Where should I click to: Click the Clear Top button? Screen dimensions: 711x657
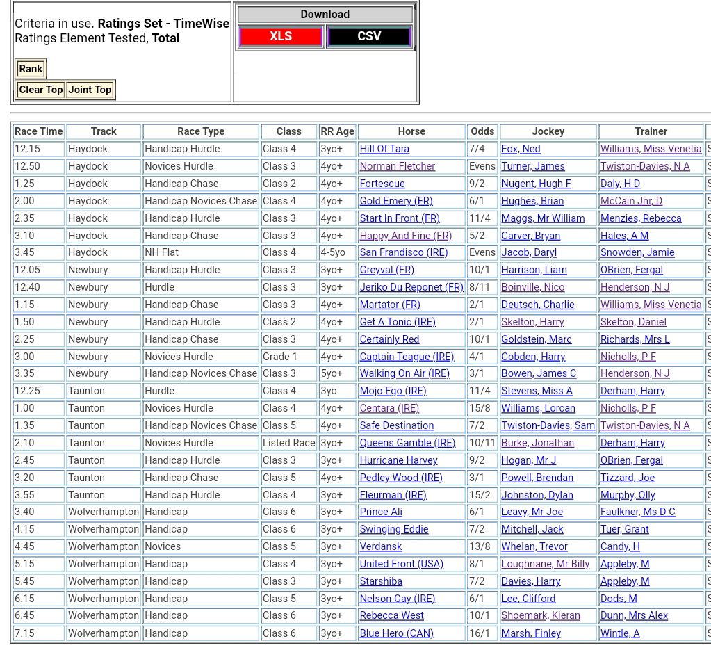coord(40,90)
